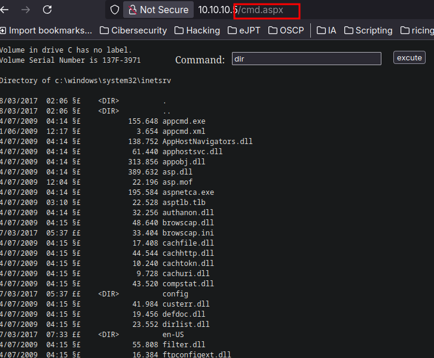Select the ftpconfigext.dll entry
This screenshot has width=434, height=358.
(197, 354)
